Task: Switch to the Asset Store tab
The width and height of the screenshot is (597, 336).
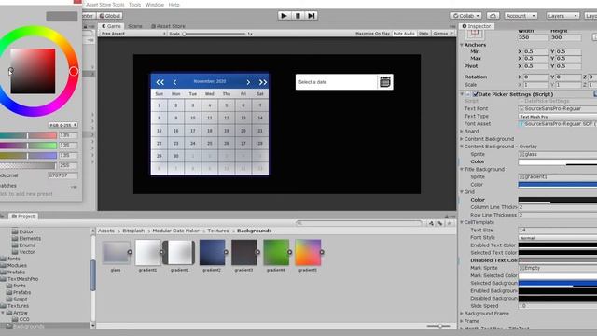Action: click(x=168, y=26)
